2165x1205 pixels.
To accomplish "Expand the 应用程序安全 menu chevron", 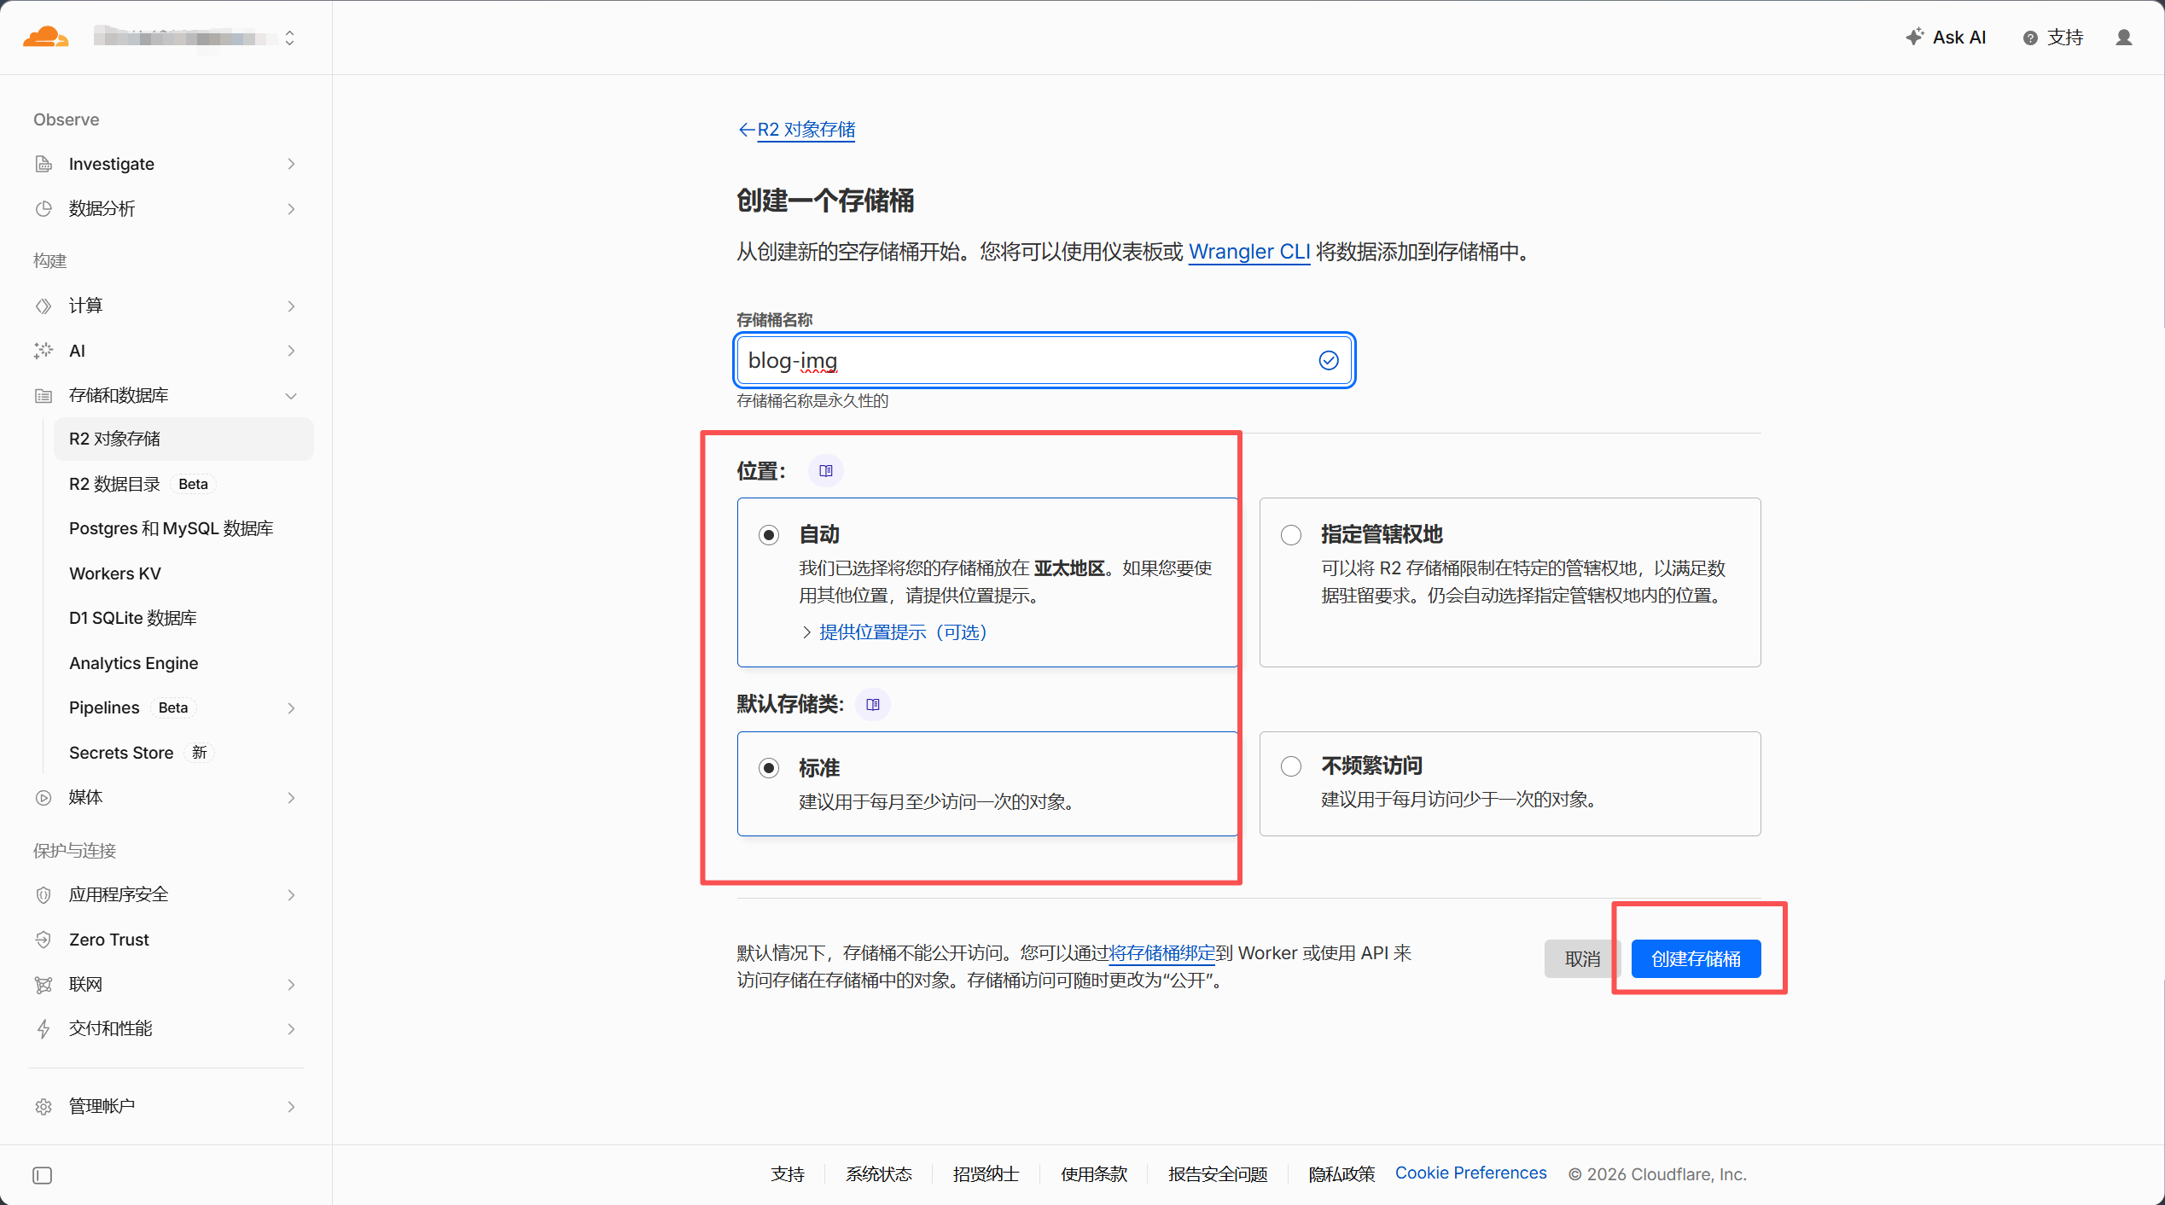I will tap(291, 894).
